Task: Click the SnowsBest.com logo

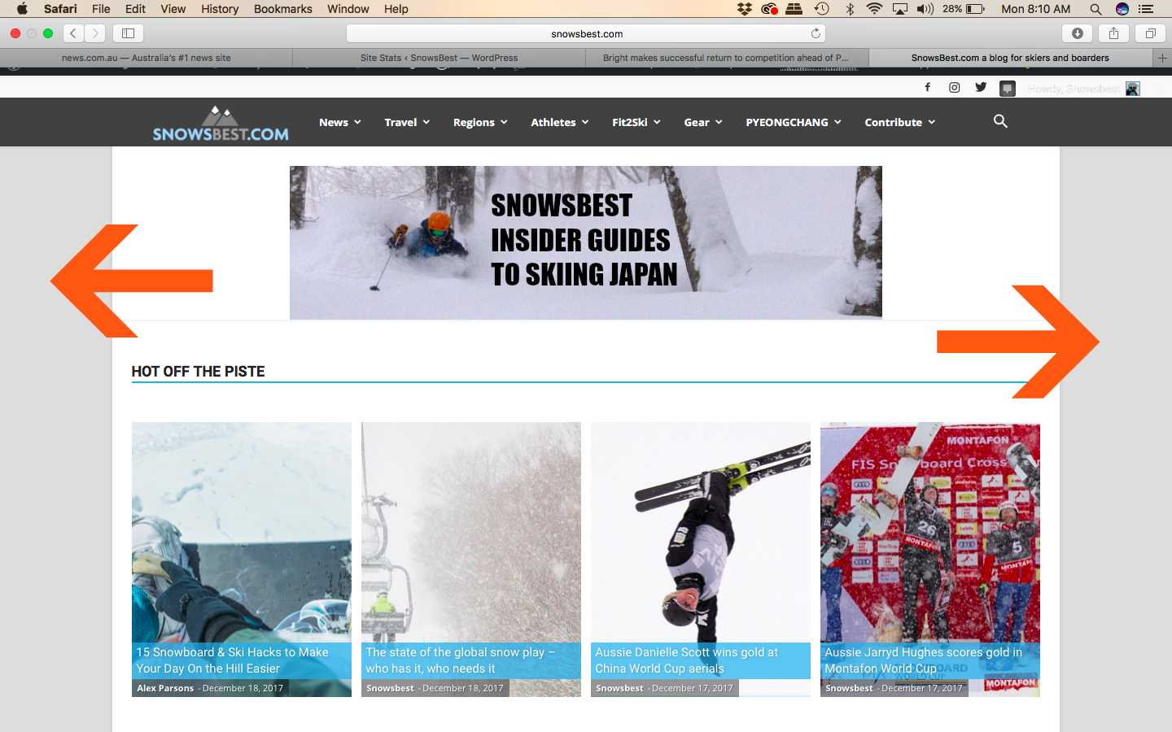Action: click(x=221, y=123)
